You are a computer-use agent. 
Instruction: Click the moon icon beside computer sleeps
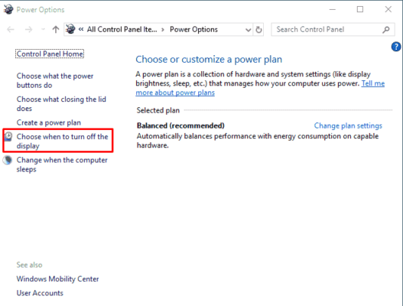(x=8, y=160)
